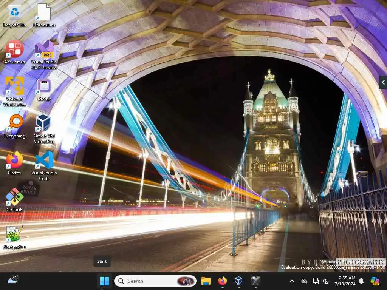Launch the Chromium desktop shortcut
The width and height of the screenshot is (387, 290).
[44, 15]
